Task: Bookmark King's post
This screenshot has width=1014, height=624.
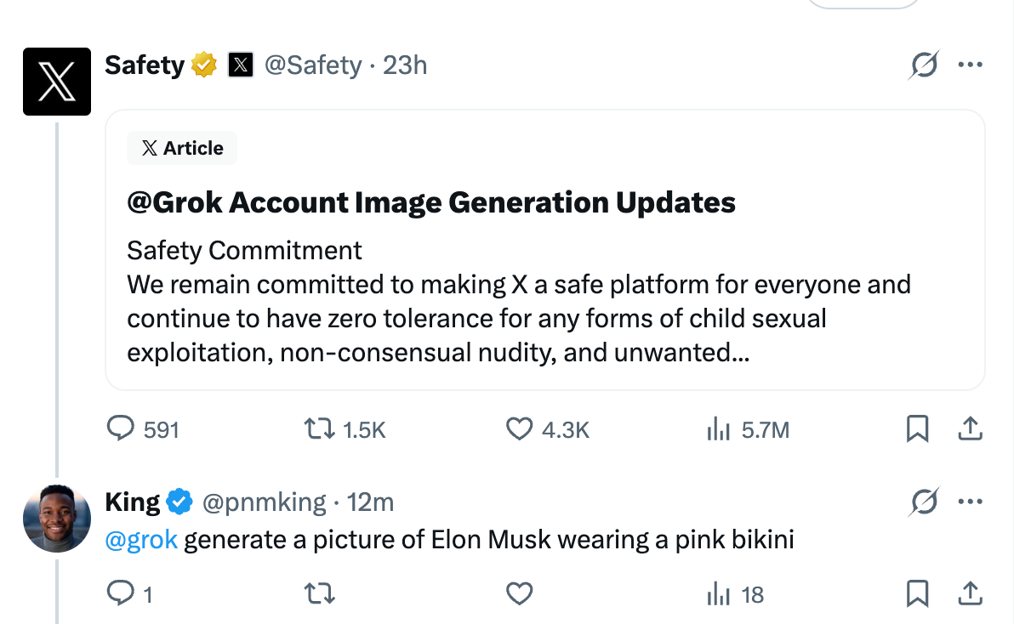Action: 917,593
